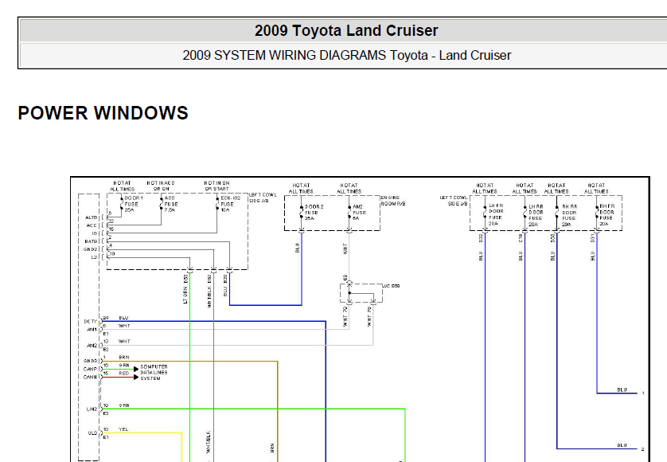Click the "GND2" pin label
The image size is (667, 462).
tap(91, 249)
